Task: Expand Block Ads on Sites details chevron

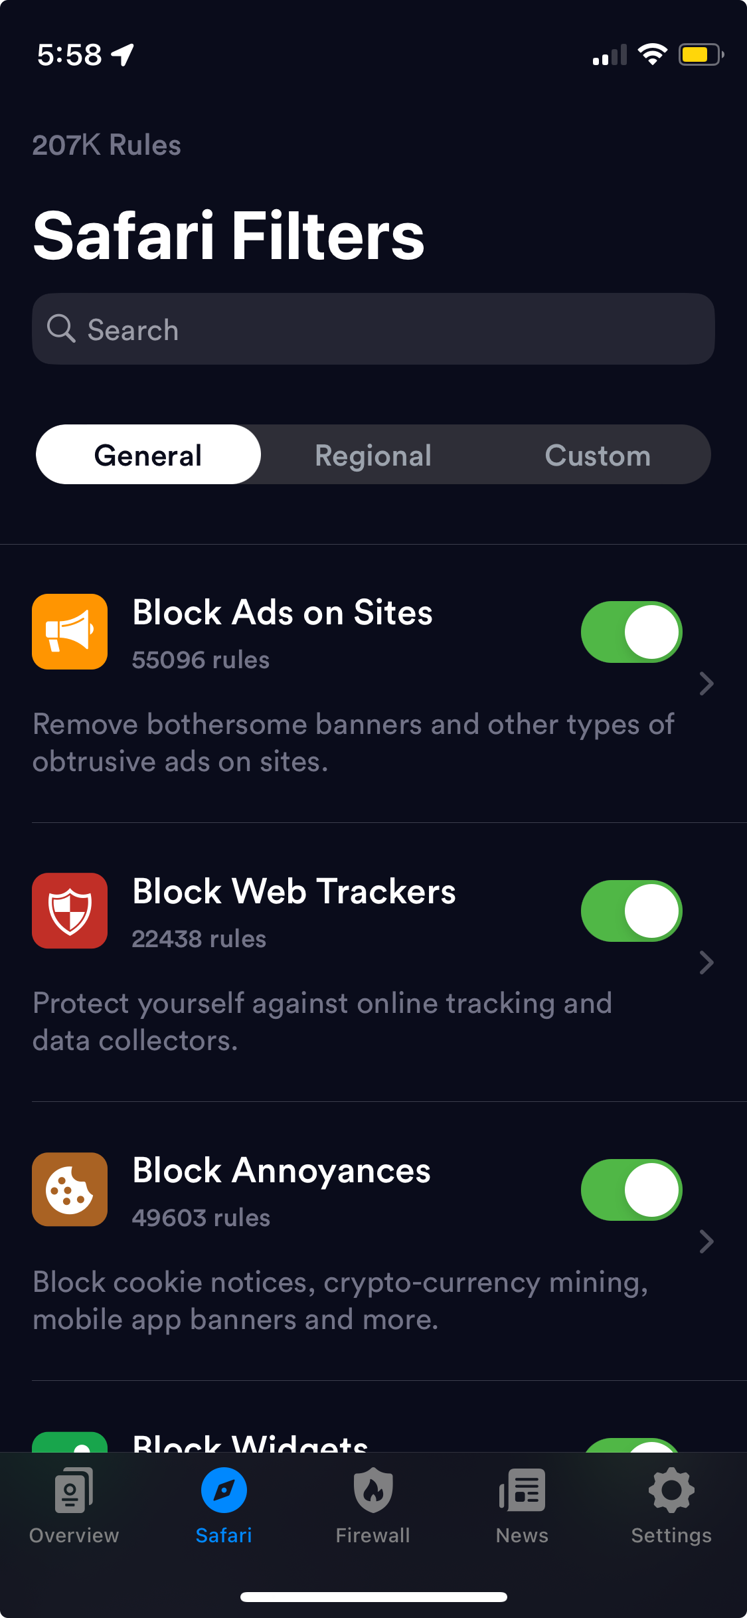Action: tap(706, 683)
